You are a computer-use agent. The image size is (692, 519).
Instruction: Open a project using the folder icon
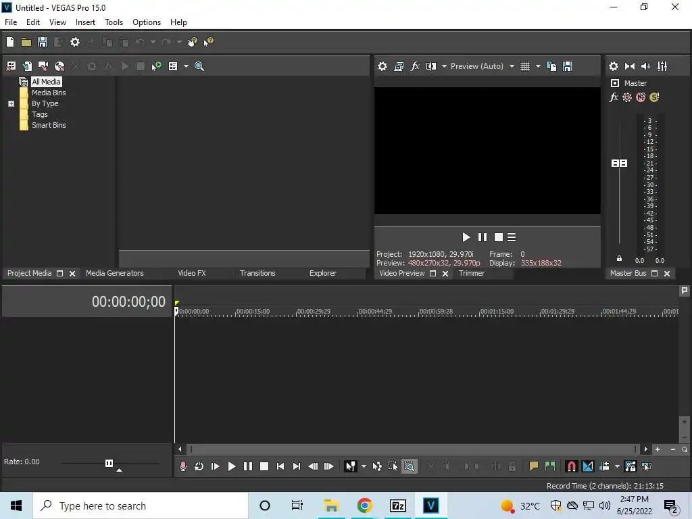tap(26, 42)
